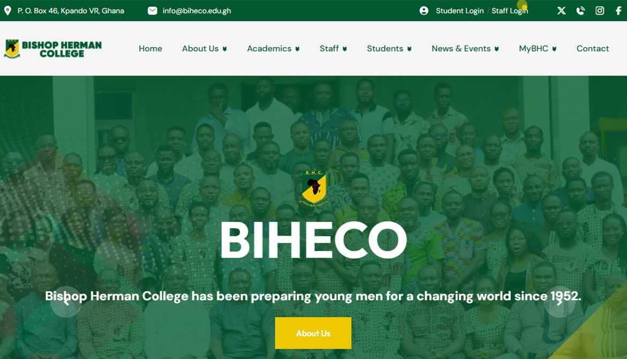Image resolution: width=627 pixels, height=359 pixels.
Task: Open the MyBHC dropdown menu
Action: [538, 49]
